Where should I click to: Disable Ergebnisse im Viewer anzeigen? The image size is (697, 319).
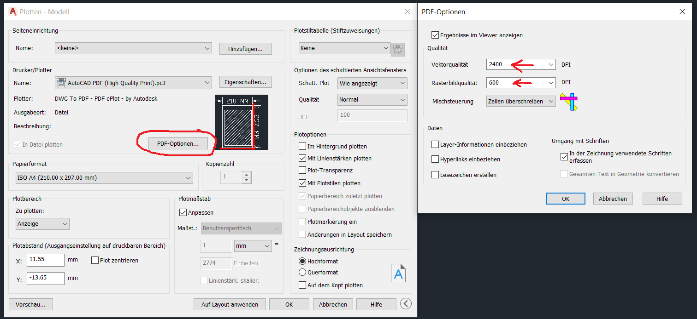click(435, 35)
